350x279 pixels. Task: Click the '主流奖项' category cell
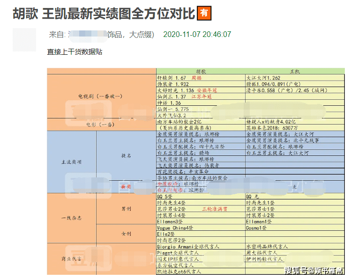(71, 162)
